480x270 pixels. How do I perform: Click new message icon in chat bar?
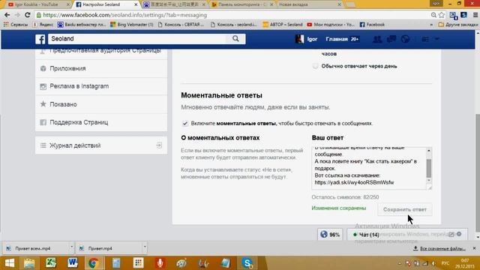[x=451, y=234]
